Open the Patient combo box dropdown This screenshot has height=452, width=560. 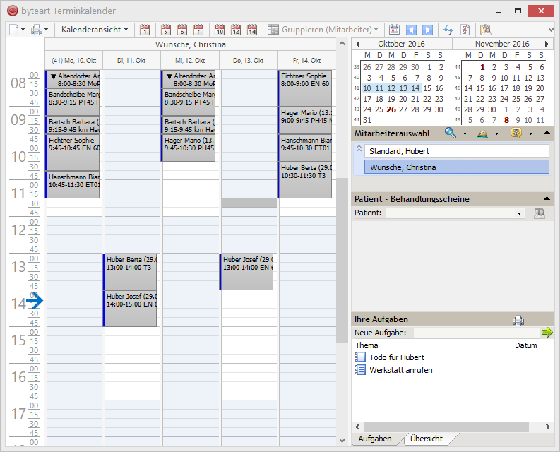[x=520, y=213]
